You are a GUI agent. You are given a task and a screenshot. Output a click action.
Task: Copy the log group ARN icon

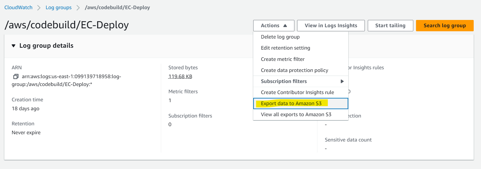(x=16, y=77)
